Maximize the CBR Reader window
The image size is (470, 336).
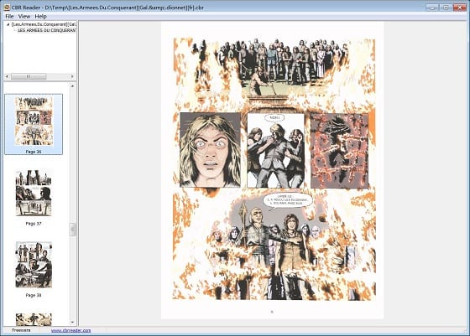point(446,8)
